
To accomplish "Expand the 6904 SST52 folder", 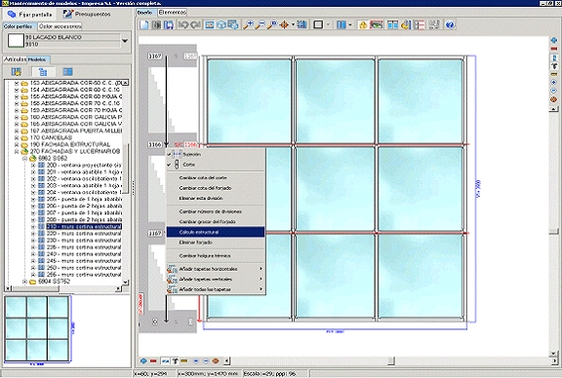I will pos(24,282).
